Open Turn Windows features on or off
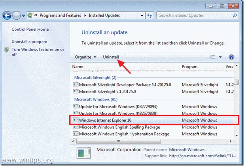Image resolution: width=244 pixels, height=166 pixels. coord(38,52)
